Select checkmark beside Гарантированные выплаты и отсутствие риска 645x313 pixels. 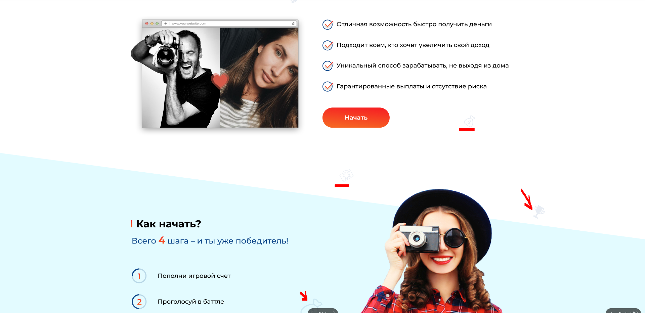tap(328, 87)
